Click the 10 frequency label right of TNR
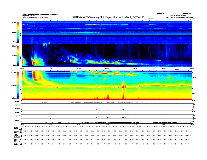Image resolution: width=207 pixels, height=160 pixels. click(x=194, y=93)
